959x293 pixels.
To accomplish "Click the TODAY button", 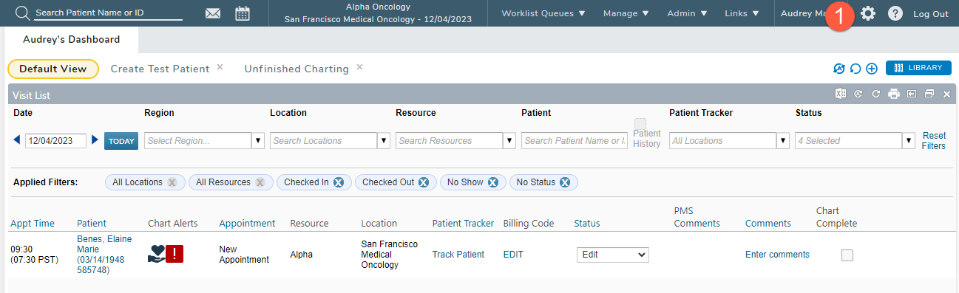I will [121, 141].
